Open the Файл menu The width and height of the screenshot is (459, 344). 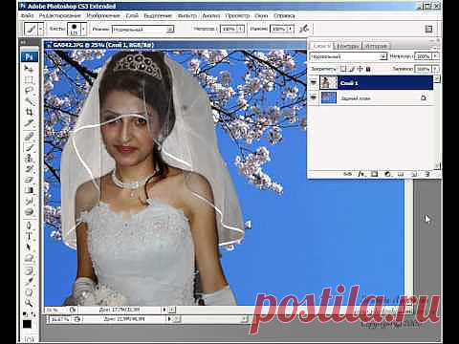[28, 15]
